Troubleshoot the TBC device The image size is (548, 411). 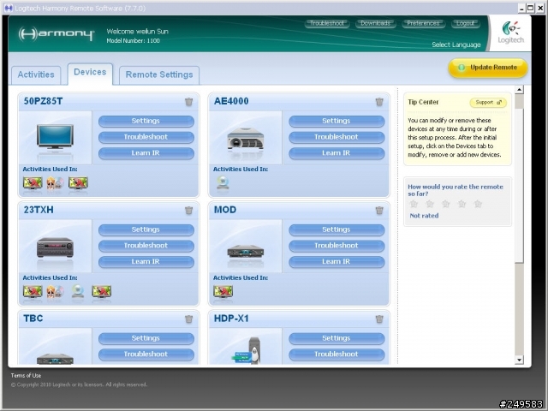tap(146, 354)
